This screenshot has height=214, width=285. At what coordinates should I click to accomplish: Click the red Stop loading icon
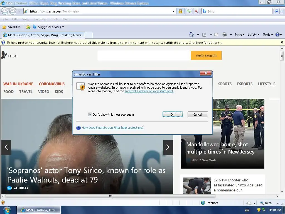pyautogui.click(x=196, y=11)
